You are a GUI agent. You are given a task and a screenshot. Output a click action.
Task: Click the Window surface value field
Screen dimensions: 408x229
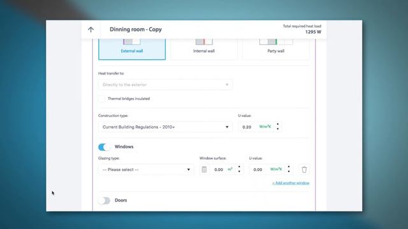point(219,170)
